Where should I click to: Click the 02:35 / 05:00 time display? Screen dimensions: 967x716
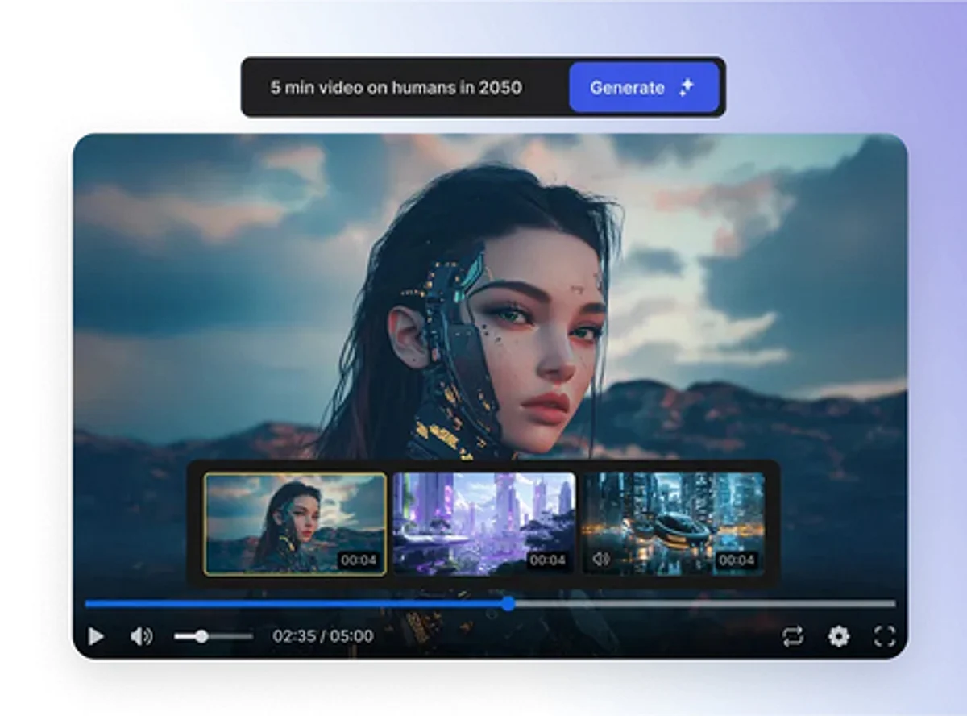pyautogui.click(x=323, y=636)
